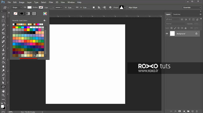Open the Edit Toolbar ellipsis
This screenshot has height=113, width=203.
point(3,99)
